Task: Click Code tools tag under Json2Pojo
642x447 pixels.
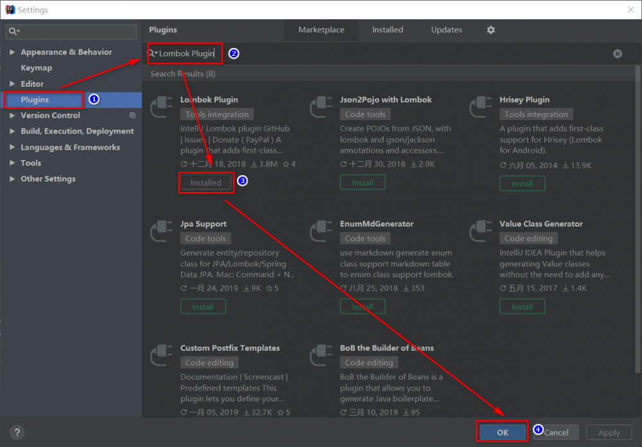Action: 365,114
